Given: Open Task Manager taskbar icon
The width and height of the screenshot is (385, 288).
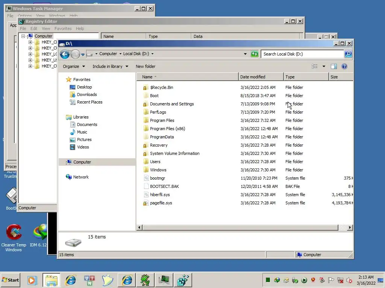Looking at the screenshot, I should [x=164, y=280].
